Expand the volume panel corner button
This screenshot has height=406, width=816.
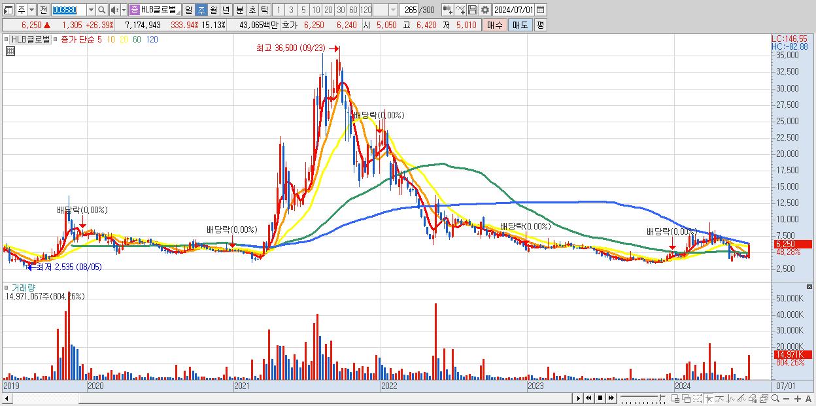tap(811, 288)
